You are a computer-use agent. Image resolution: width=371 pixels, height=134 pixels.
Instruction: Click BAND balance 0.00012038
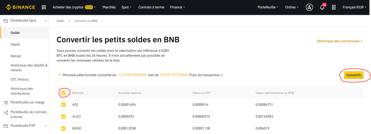click(127, 128)
